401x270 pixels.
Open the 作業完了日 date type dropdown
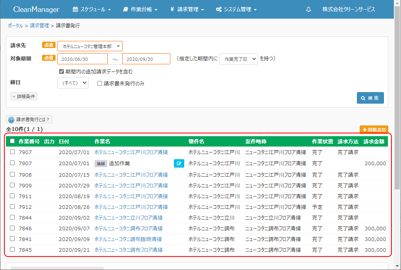tap(239, 59)
